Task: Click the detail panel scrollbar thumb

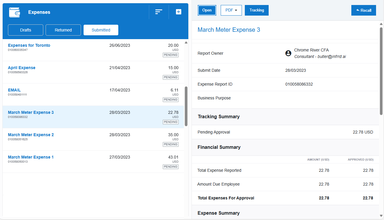Action: tap(381, 71)
